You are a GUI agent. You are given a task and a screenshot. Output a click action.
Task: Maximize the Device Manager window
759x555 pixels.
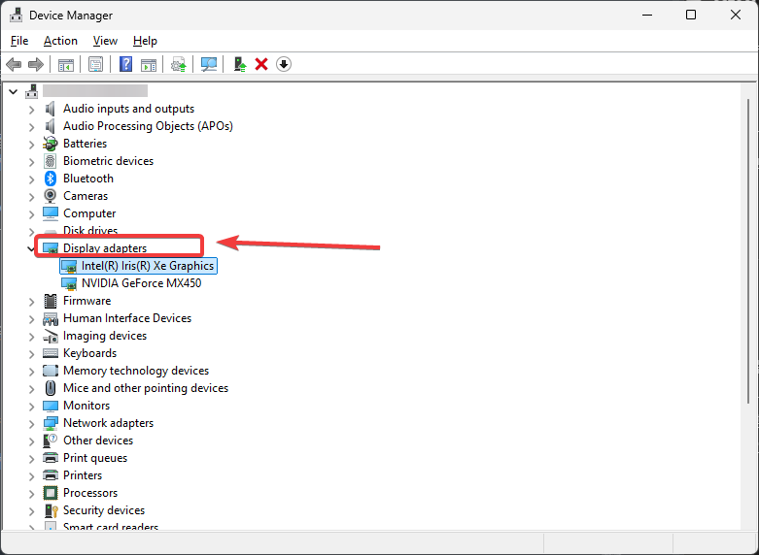[x=691, y=15]
